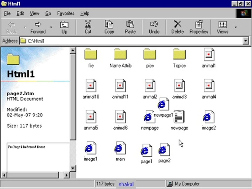Select the animal11 image file
This screenshot has height=189, width=252.
pyautogui.click(x=120, y=89)
